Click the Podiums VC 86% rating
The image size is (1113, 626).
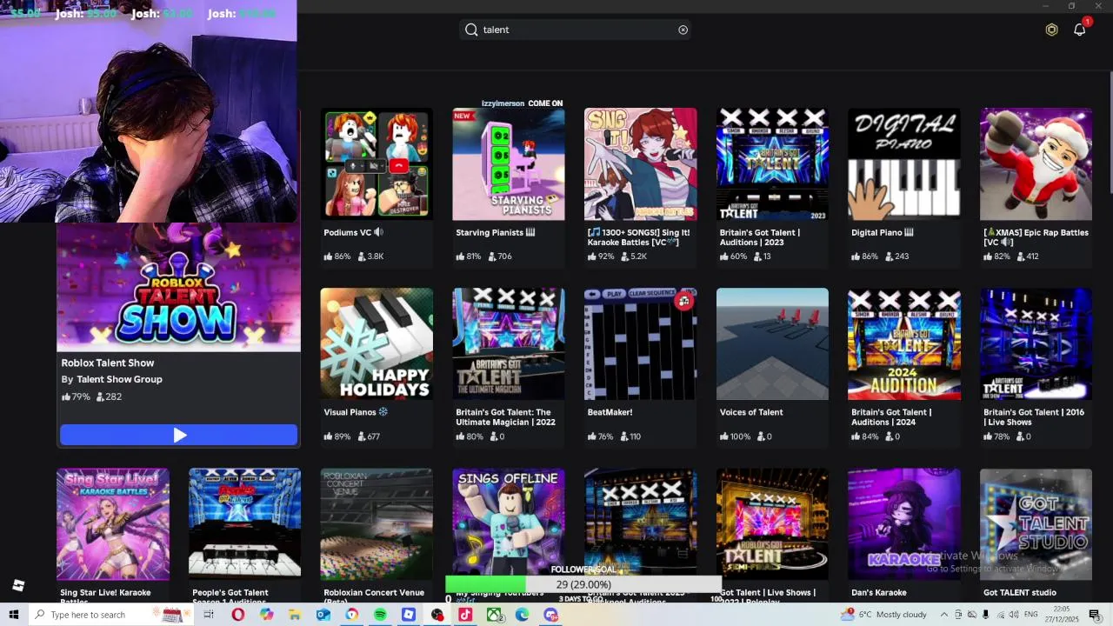[337, 256]
